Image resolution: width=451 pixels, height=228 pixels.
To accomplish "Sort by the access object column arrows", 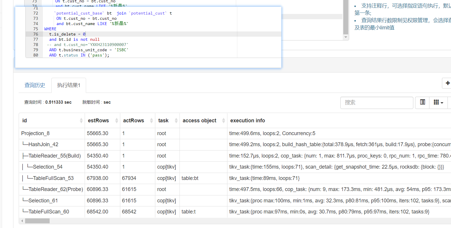I will point(224,121).
